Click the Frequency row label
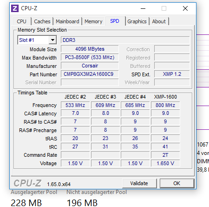The height and width of the screenshot is (207, 209). click(x=45, y=105)
